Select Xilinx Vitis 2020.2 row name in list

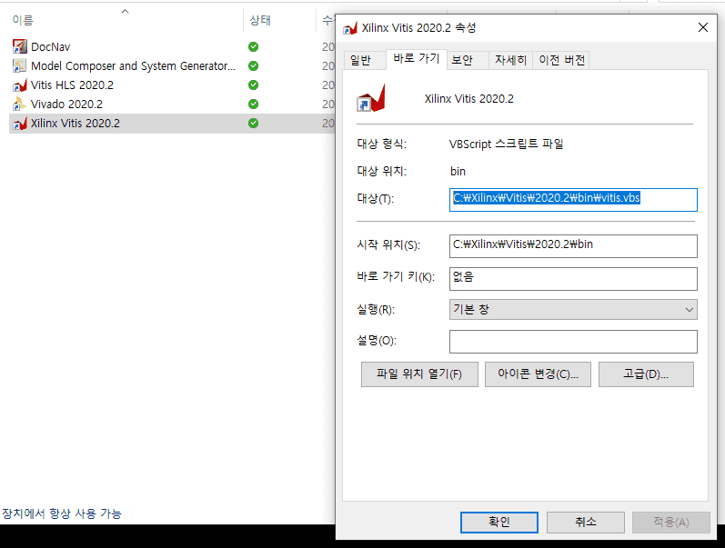pos(75,124)
